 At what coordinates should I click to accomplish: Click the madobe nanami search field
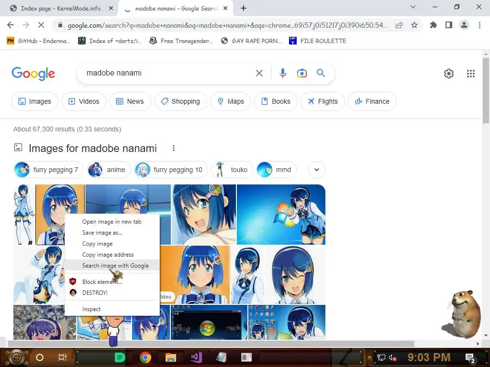coord(169,73)
